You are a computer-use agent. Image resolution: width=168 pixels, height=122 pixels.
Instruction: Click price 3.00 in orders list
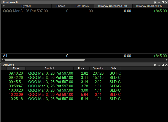84,90
